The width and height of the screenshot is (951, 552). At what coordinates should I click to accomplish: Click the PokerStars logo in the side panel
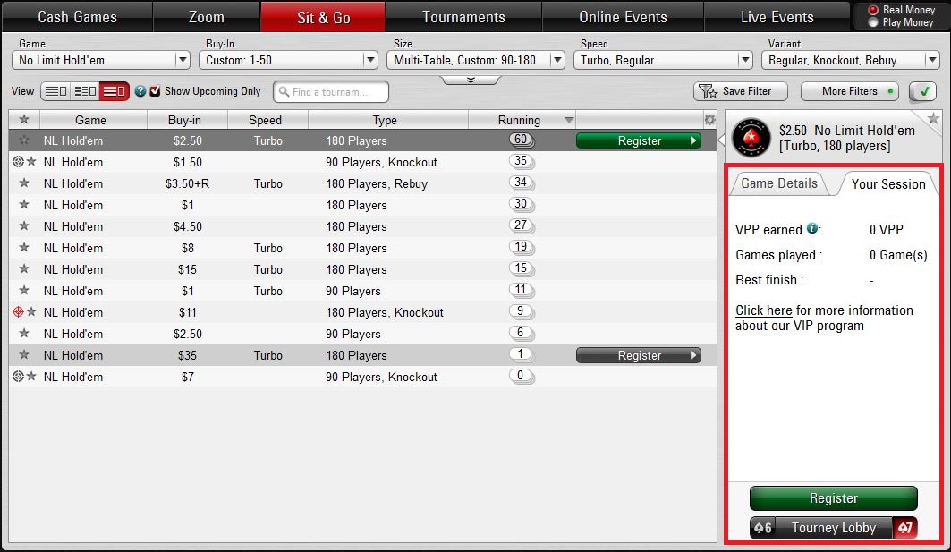coord(751,138)
